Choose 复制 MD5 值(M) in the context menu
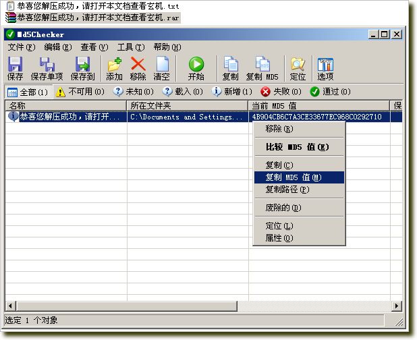 tap(299, 177)
